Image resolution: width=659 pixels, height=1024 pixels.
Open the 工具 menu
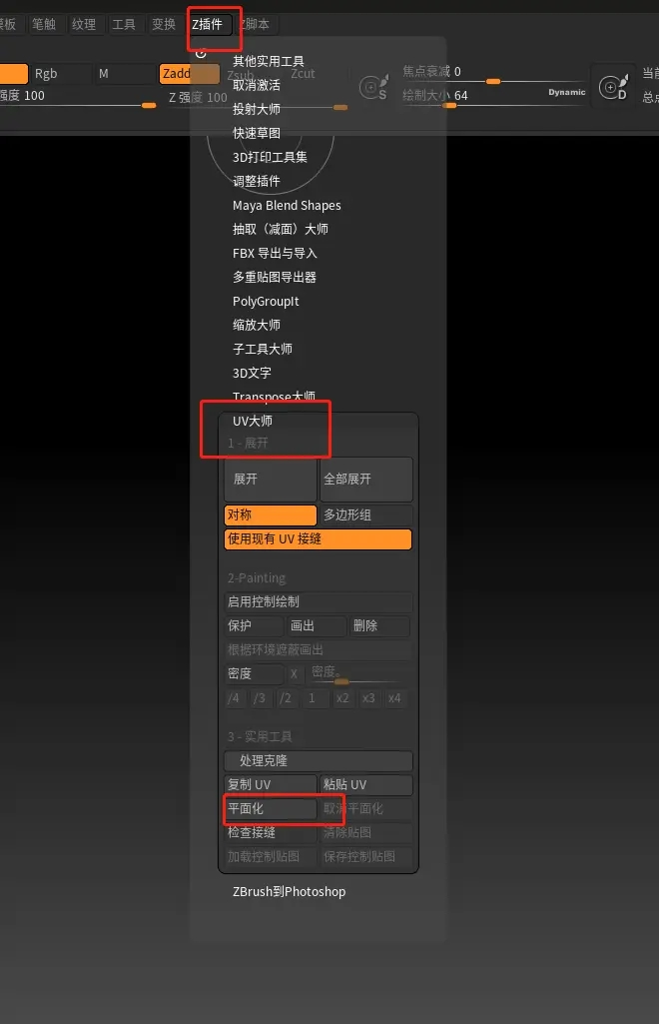pos(124,24)
